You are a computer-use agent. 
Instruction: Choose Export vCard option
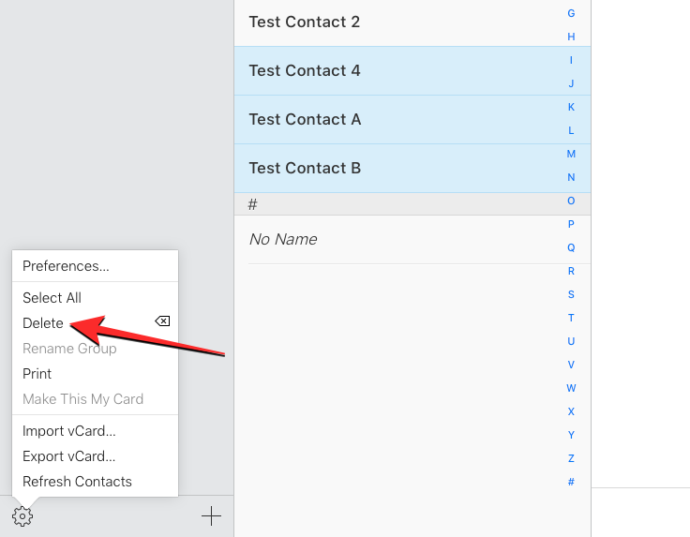69,456
